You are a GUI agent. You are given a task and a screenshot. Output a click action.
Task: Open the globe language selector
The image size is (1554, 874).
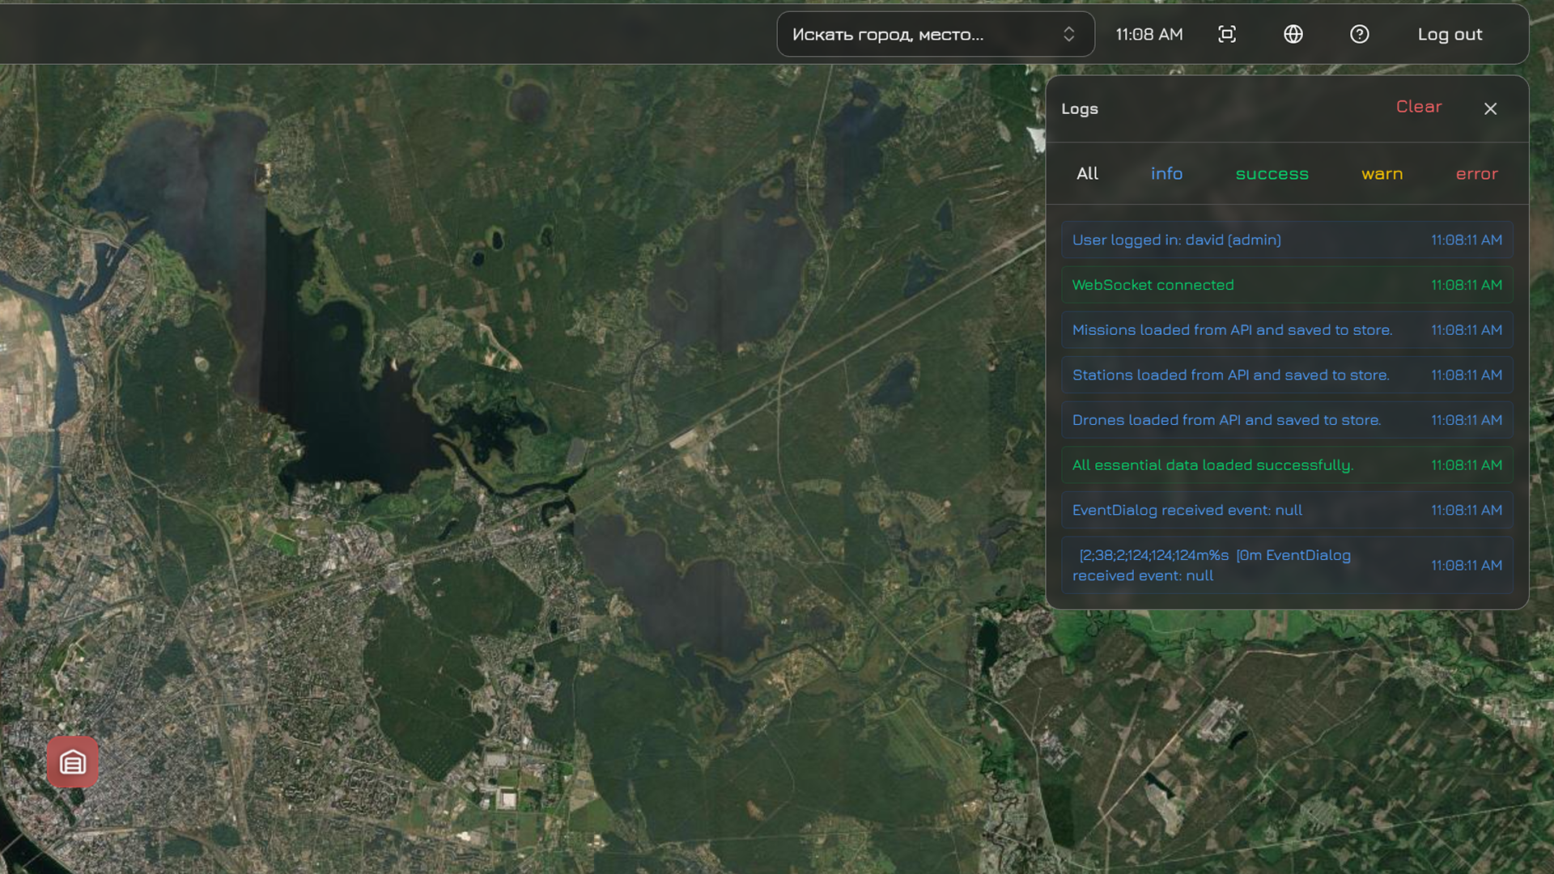1293,34
